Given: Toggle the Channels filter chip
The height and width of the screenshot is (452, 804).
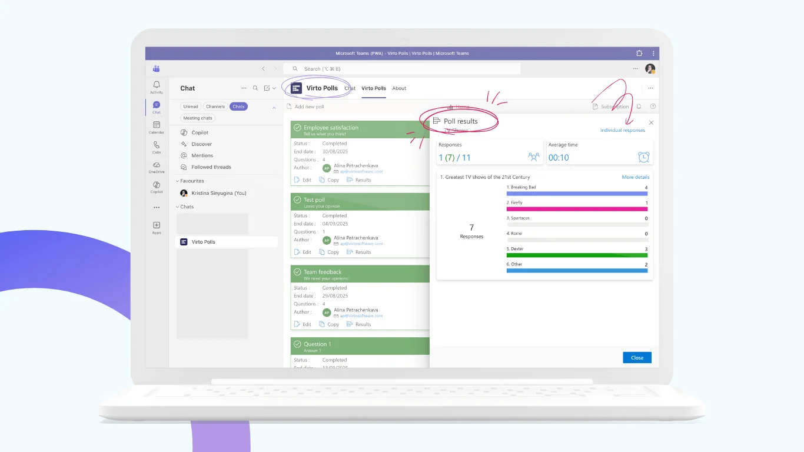Looking at the screenshot, I should 215,107.
